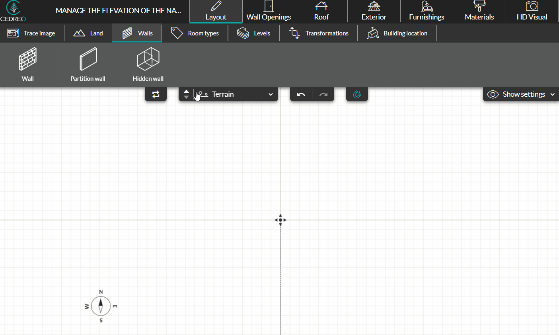The image size is (559, 335).
Task: Open the Trace image tool
Action: pos(32,33)
